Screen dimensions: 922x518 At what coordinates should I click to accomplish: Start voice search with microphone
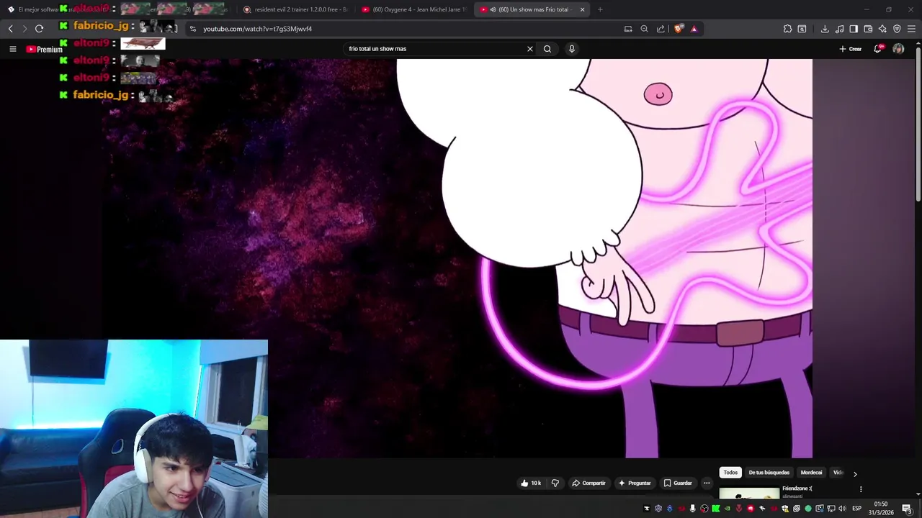pyautogui.click(x=572, y=49)
